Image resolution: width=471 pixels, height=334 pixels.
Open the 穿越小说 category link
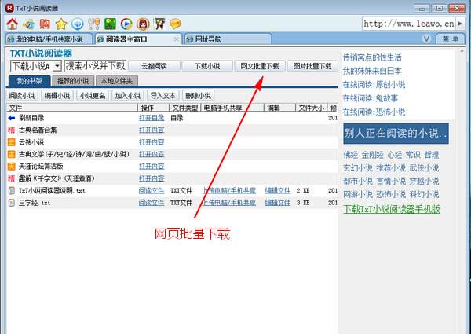pyautogui.click(x=424, y=182)
